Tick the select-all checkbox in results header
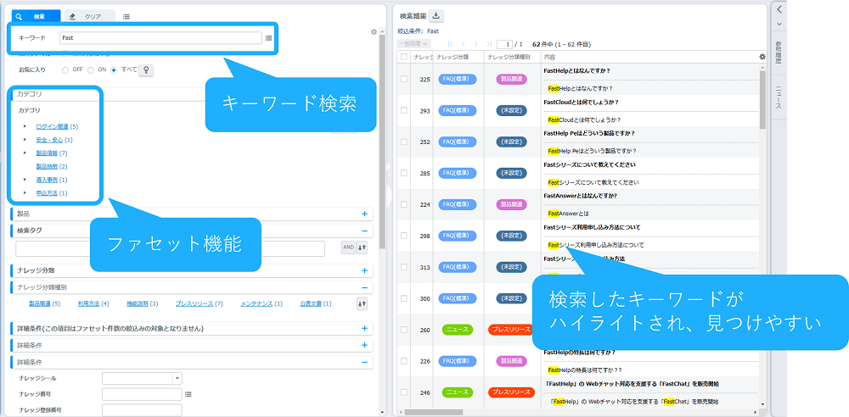Viewport: 849px width, 417px height. click(404, 57)
